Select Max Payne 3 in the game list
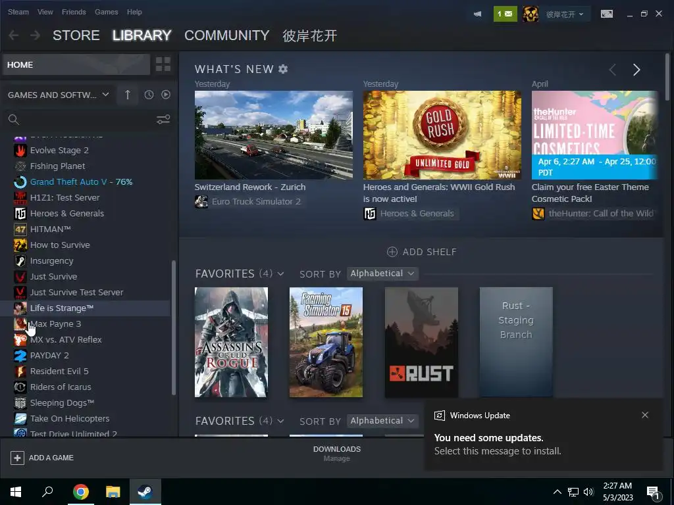Viewport: 674px width, 505px height. click(x=86, y=324)
